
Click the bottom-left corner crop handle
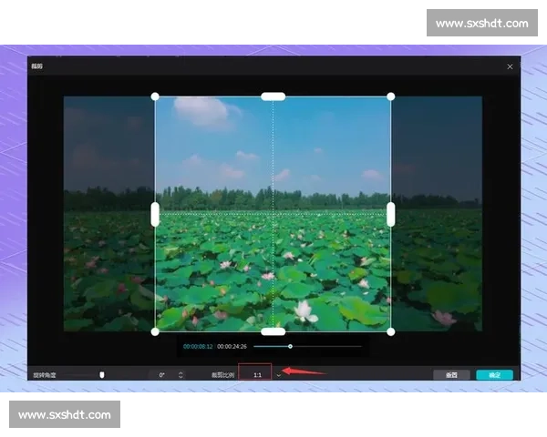[155, 331]
